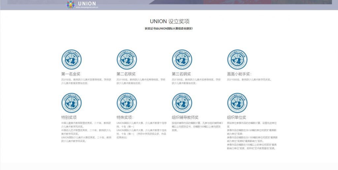This screenshot has width=338, height=170.
Task: Click the emblem above 特别奖项
Action: coord(72,103)
